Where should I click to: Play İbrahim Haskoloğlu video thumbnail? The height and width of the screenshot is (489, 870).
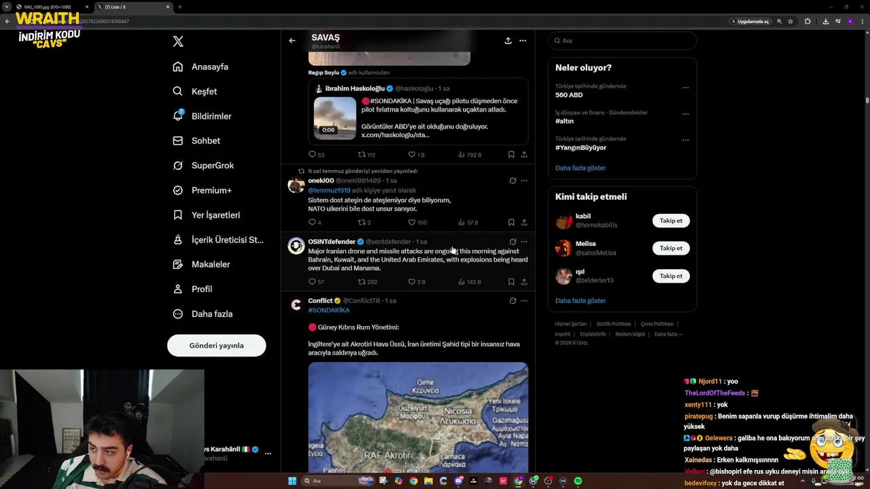pos(334,118)
